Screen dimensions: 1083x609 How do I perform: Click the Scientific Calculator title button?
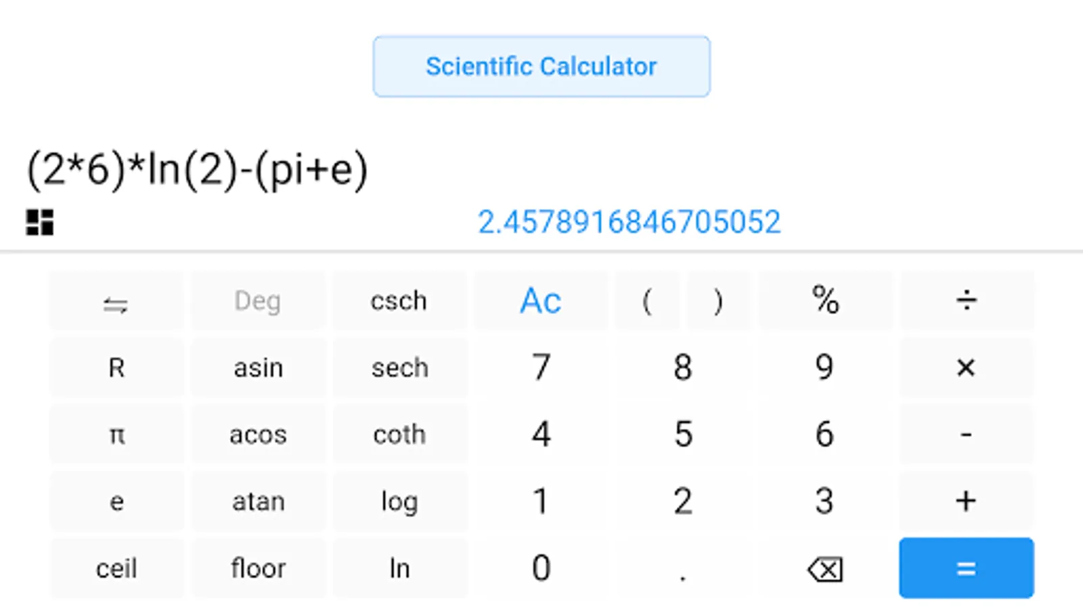541,66
